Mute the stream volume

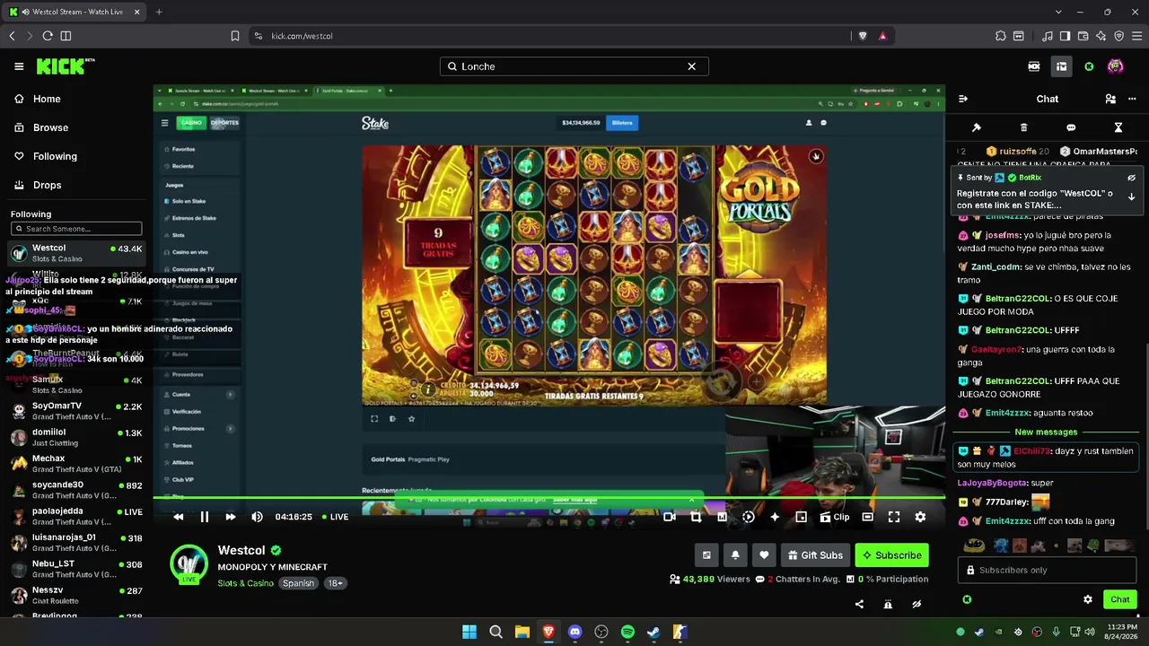(258, 517)
